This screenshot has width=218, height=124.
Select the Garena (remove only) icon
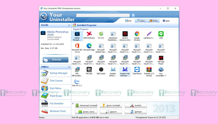125,36
